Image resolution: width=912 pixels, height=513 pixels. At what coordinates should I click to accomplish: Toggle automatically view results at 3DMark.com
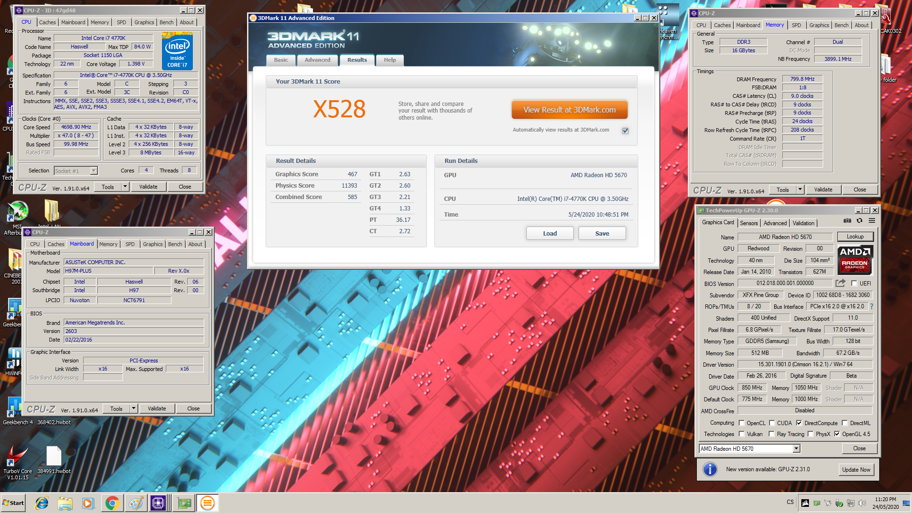pyautogui.click(x=625, y=131)
